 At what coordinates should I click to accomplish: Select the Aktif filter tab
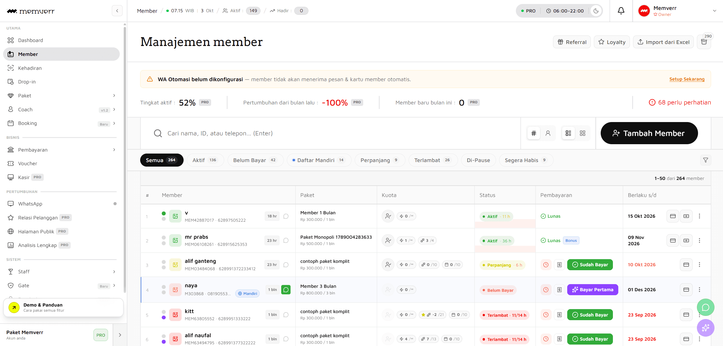click(x=205, y=160)
